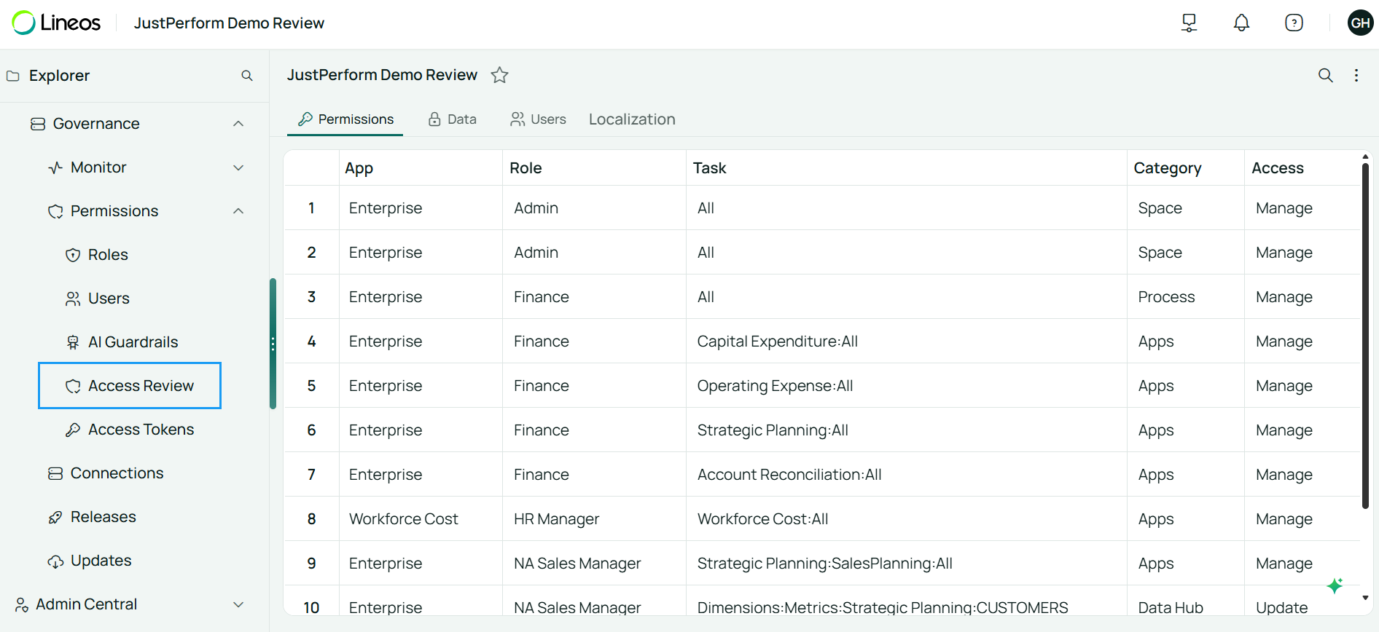Screen dimensions: 1379x632
Task: Collapse the Permissions section chevron
Action: tap(238, 211)
